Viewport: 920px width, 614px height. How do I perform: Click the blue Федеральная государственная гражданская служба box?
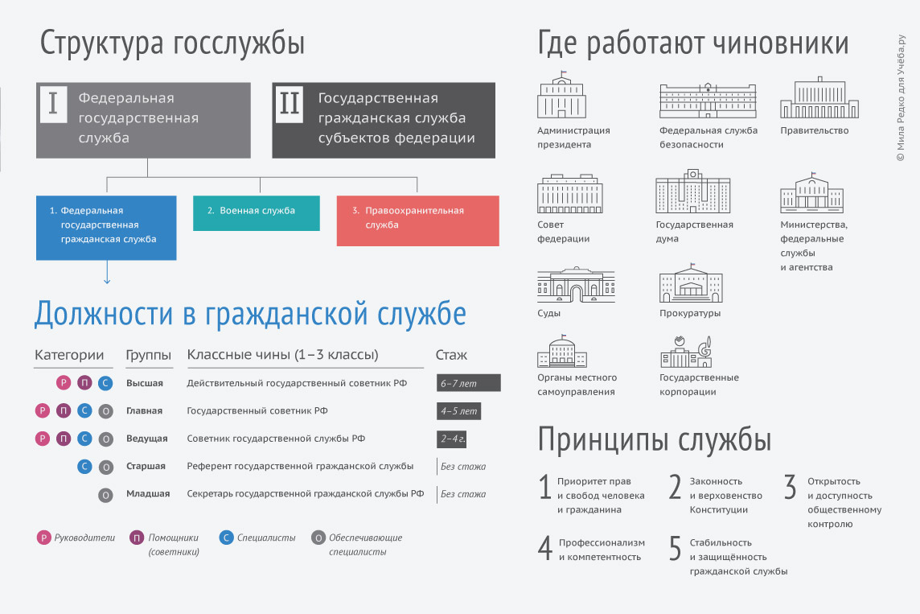[106, 227]
